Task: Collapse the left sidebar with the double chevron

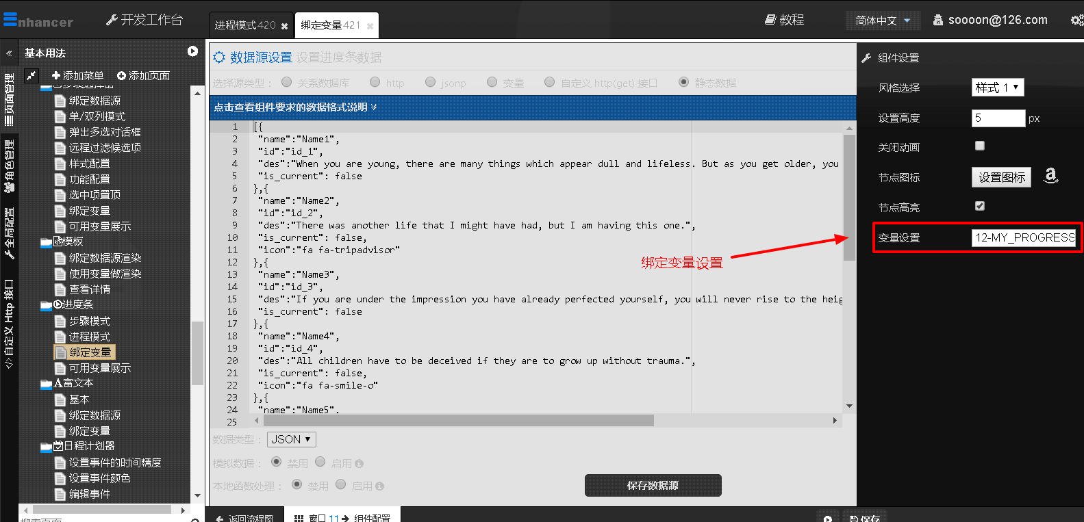Action: [x=9, y=53]
